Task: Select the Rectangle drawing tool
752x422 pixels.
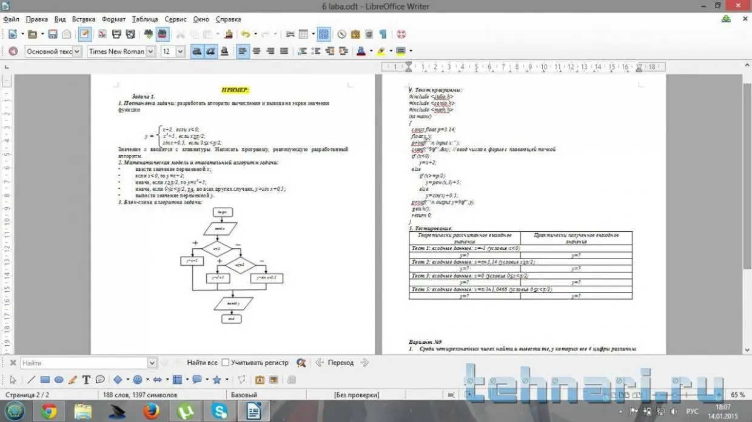Action: point(45,380)
